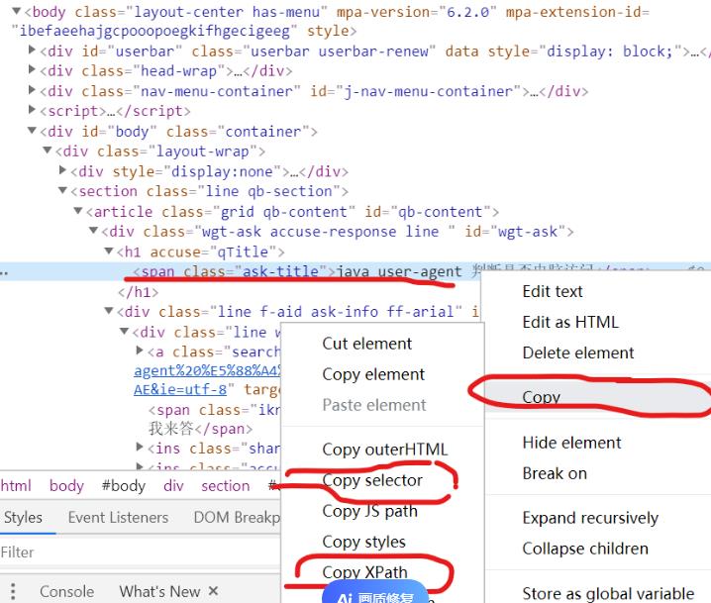The width and height of the screenshot is (711, 603).
Task: Open the AE&ie=utf-8 href link
Action: [180, 390]
